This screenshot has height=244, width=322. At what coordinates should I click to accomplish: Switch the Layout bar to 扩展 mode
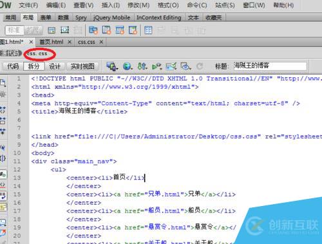tap(33, 30)
